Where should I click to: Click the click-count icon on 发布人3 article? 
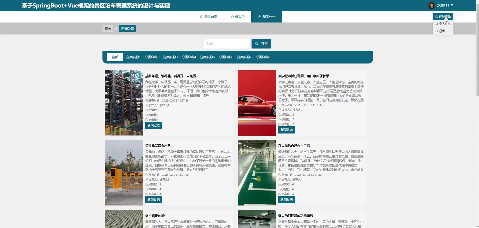tap(147, 194)
